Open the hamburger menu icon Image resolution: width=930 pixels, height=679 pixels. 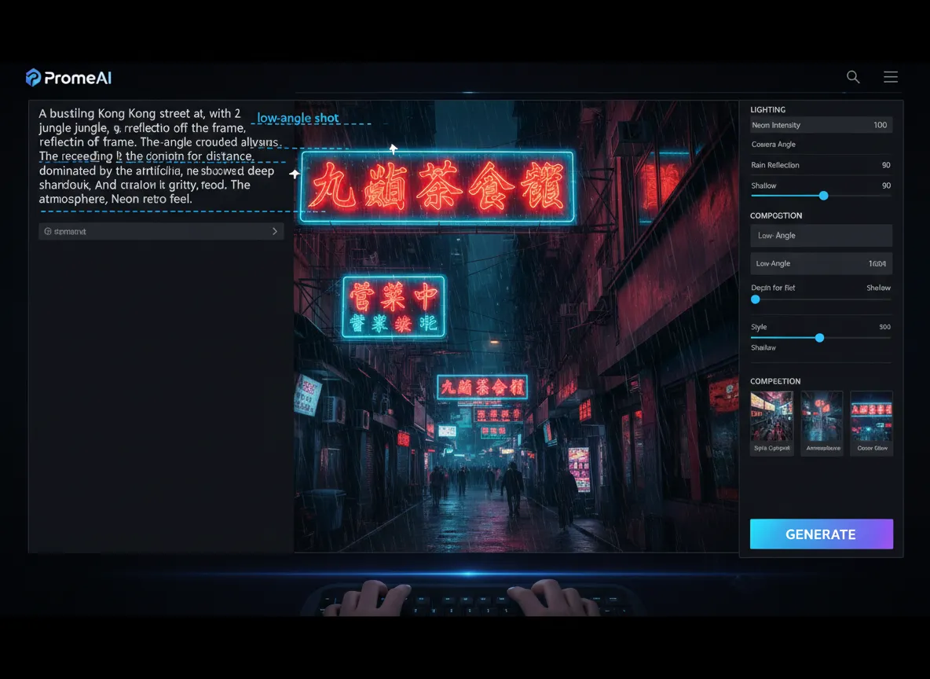pos(891,77)
